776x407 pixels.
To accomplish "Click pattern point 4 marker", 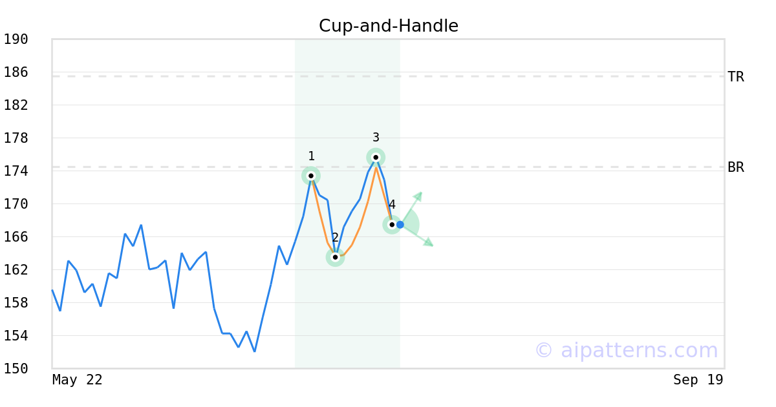I will [392, 225].
